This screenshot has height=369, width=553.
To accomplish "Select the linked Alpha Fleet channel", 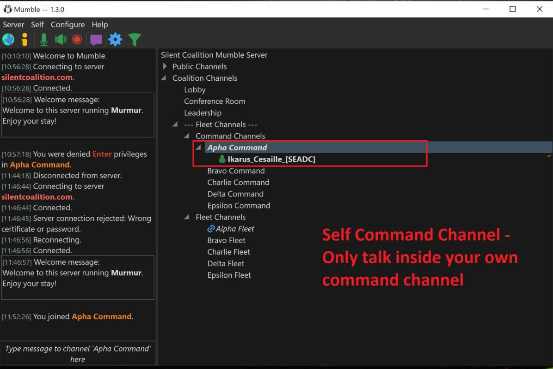I will (235, 229).
